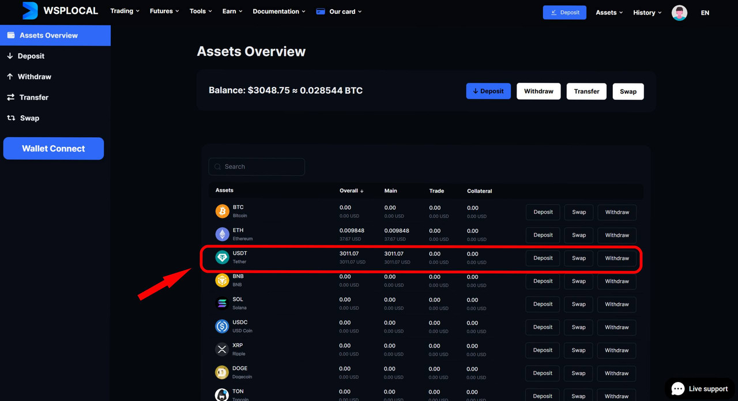Select Assets Overview in sidebar
Screen dimensions: 738x401
pos(55,35)
